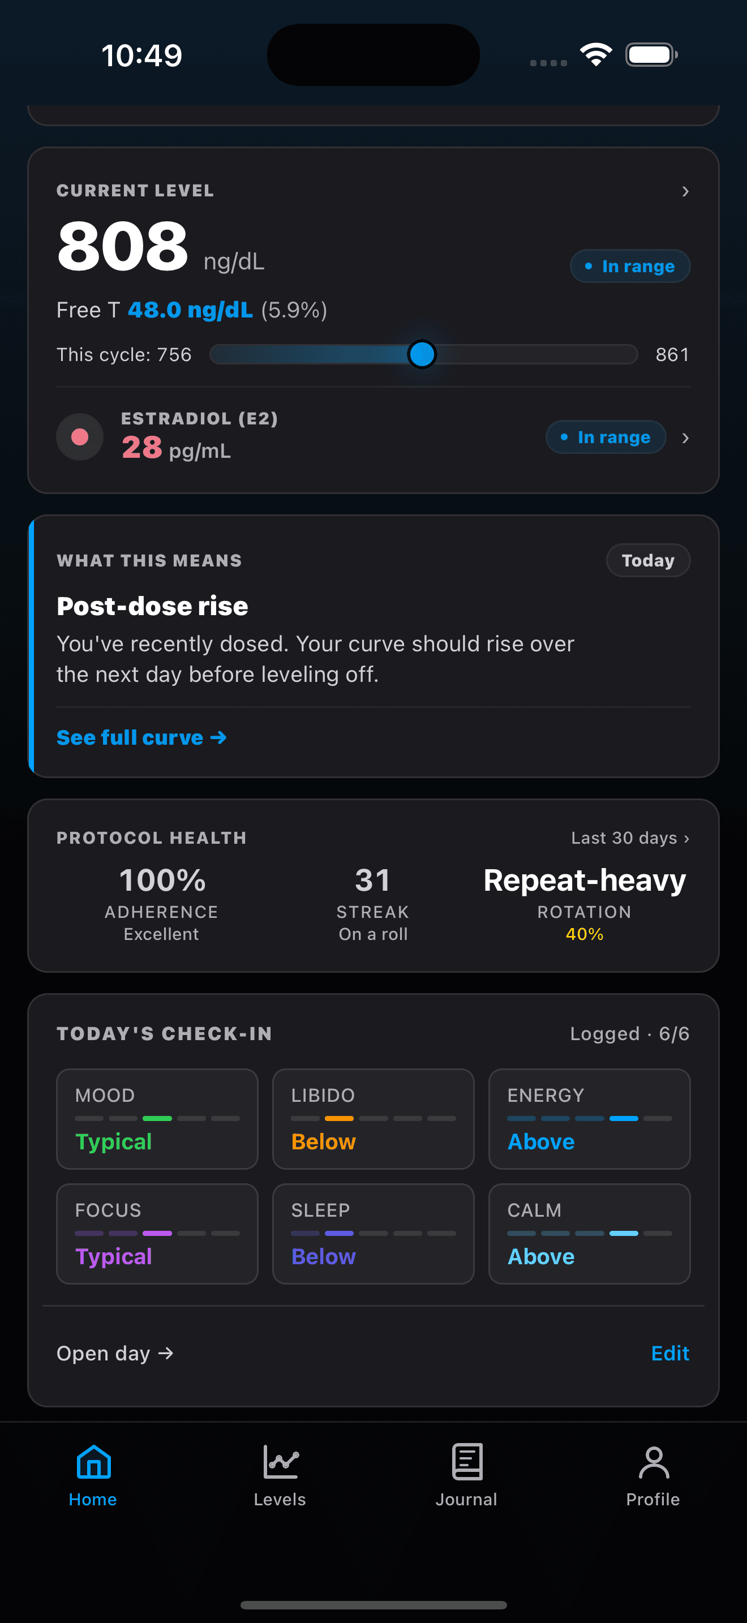Tap Edit on Today's Check-in
The height and width of the screenshot is (1623, 747).
click(669, 1352)
